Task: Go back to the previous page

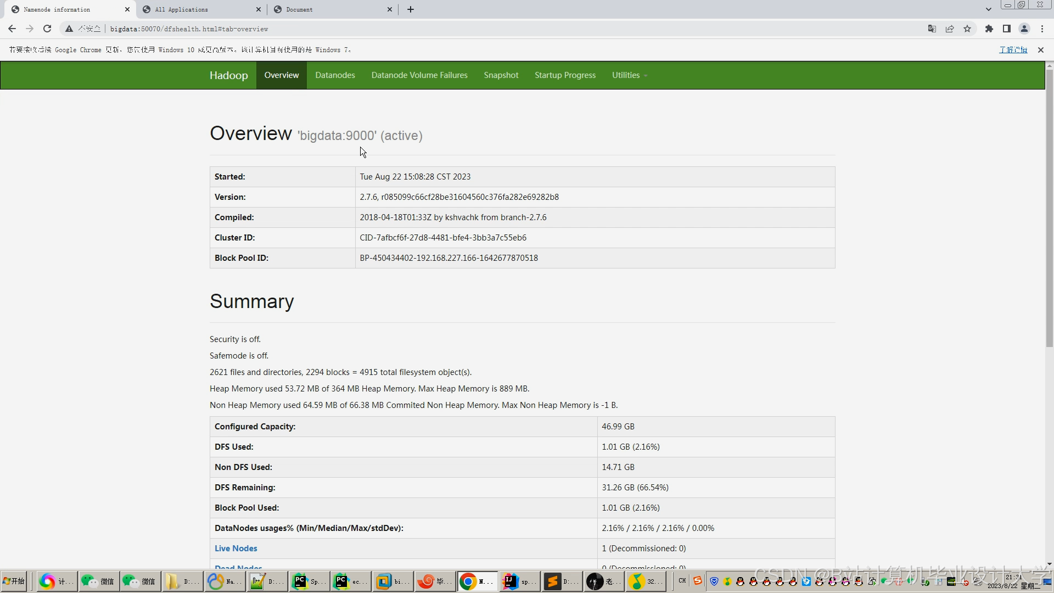Action: [x=12, y=29]
